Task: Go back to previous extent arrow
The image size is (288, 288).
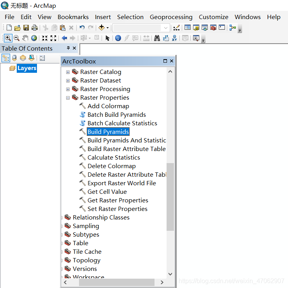Action: coord(64,38)
